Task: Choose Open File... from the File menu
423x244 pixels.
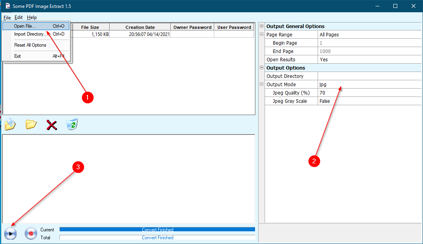Action: click(36, 26)
